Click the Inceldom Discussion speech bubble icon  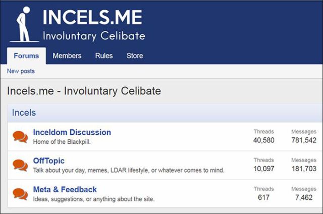pyautogui.click(x=20, y=137)
